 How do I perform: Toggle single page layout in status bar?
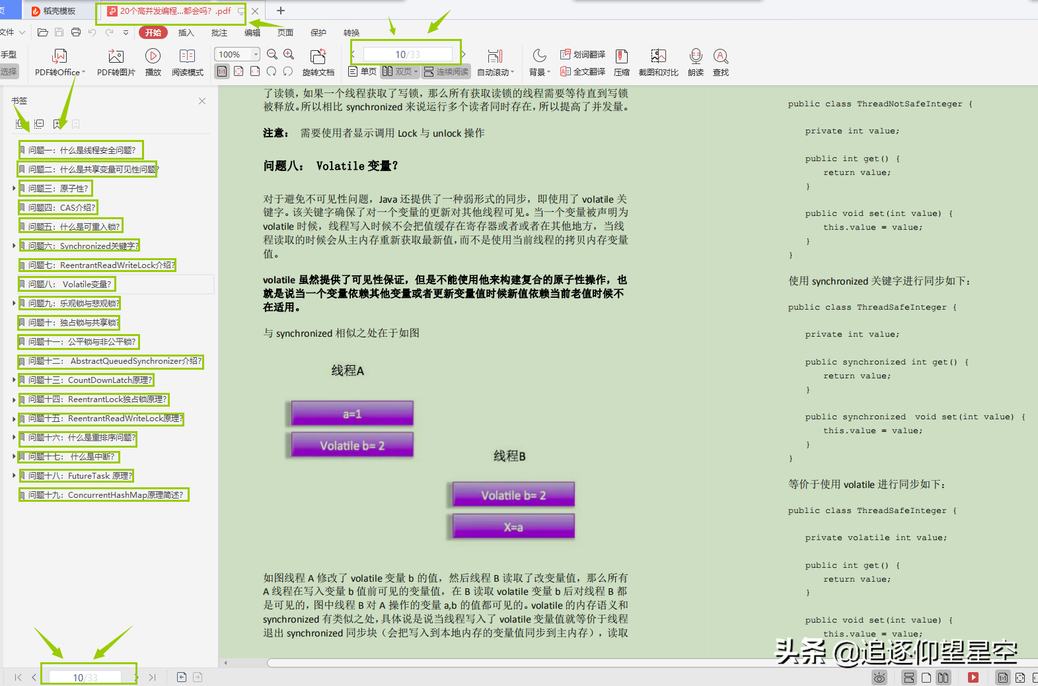[926, 677]
